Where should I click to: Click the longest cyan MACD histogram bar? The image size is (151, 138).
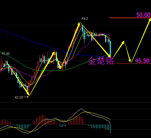pyautogui.click(x=110, y=129)
